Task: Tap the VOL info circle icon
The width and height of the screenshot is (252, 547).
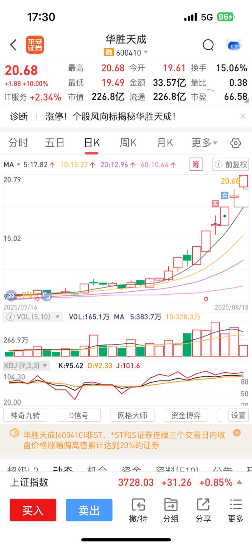Action: [10, 317]
